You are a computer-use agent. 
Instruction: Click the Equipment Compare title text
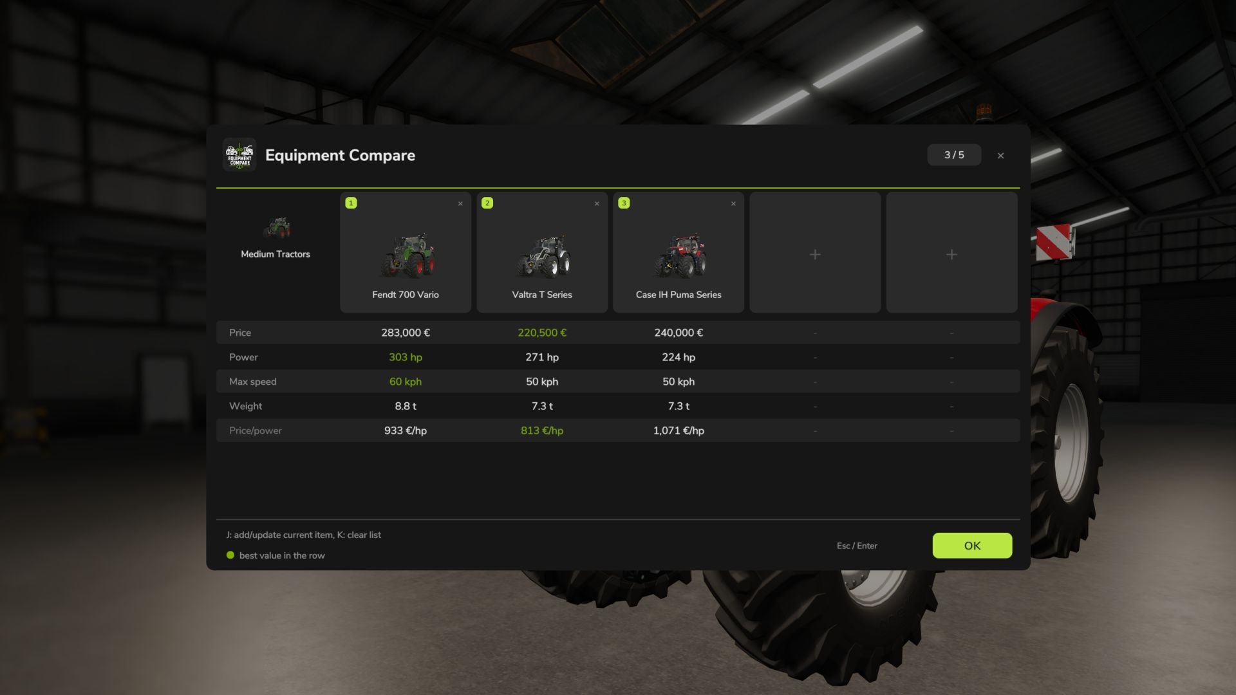(x=340, y=156)
